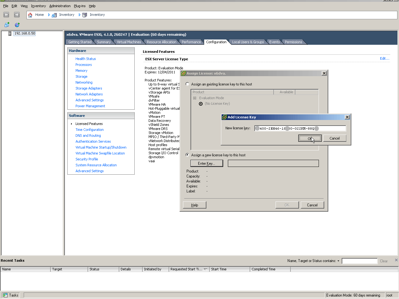The width and height of the screenshot is (399, 299).
Task: Switch to the Summary tab
Action: pos(104,42)
